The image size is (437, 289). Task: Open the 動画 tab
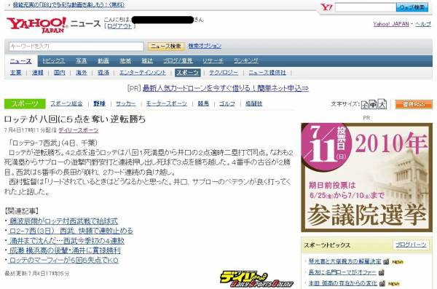(x=103, y=60)
